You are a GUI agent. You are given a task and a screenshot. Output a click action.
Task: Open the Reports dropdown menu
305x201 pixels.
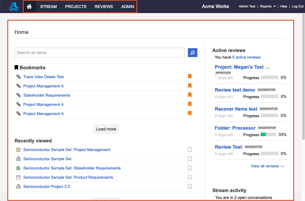point(267,7)
